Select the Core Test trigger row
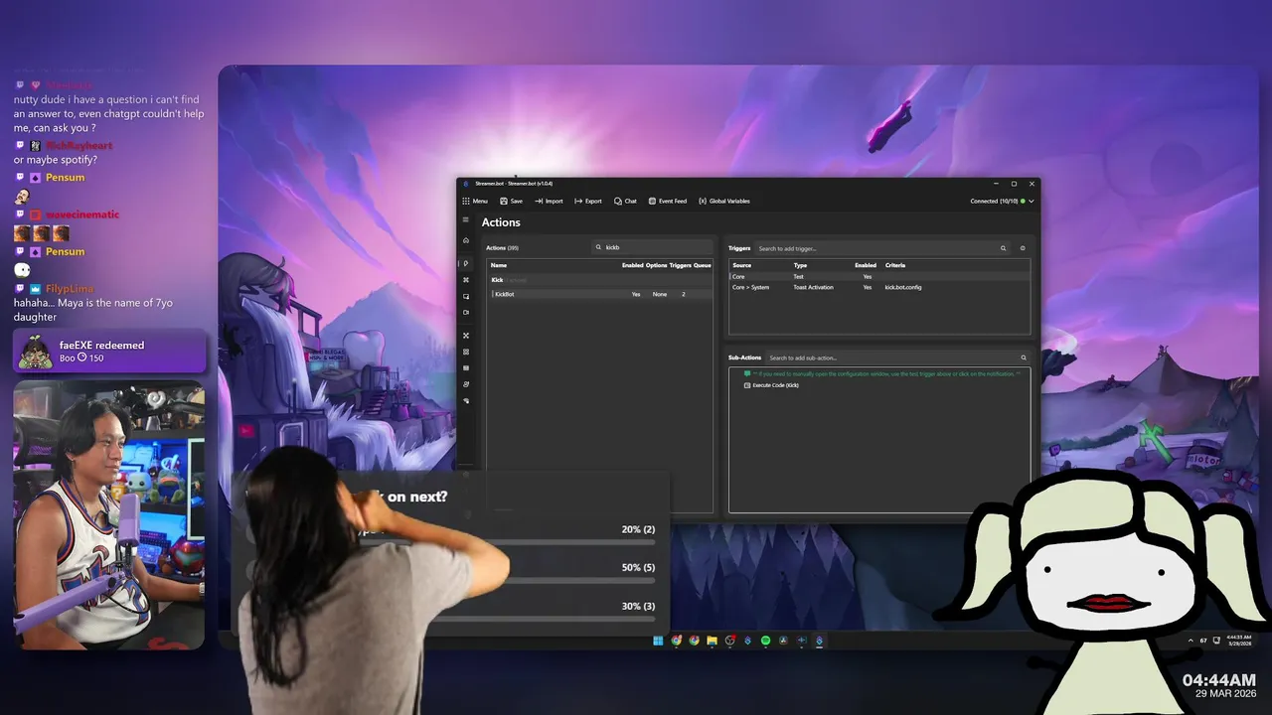 click(879, 276)
